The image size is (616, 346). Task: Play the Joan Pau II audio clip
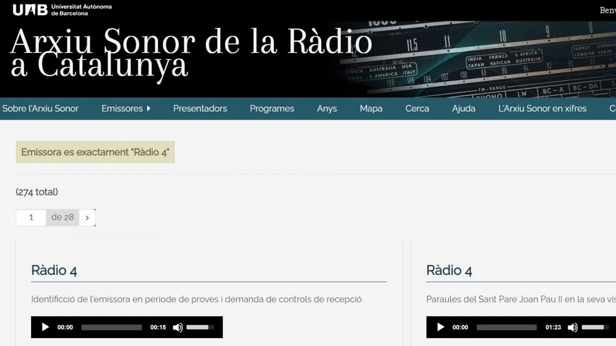[x=440, y=327]
